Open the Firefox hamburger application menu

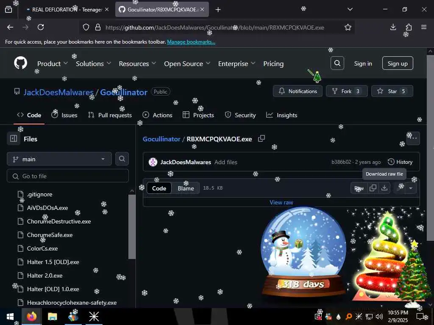[x=424, y=27]
